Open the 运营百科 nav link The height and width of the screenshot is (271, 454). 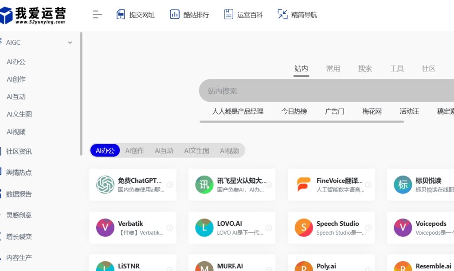(x=250, y=15)
